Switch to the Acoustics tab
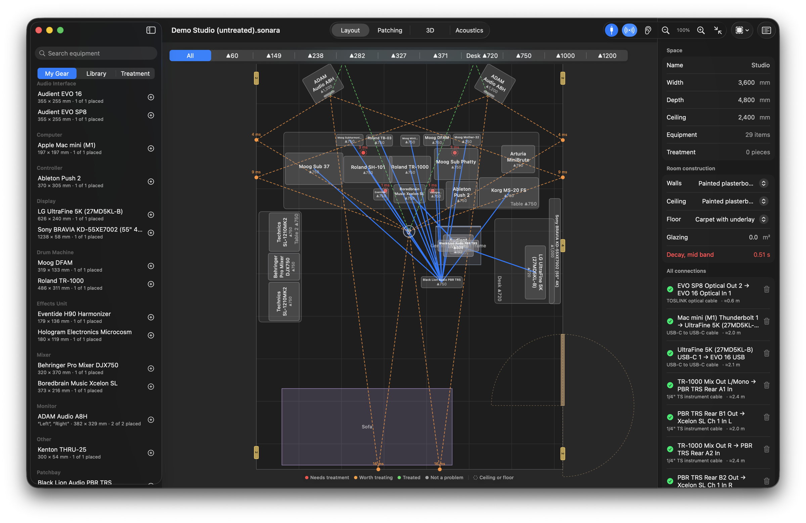Image resolution: width=806 pixels, height=523 pixels. click(x=469, y=31)
